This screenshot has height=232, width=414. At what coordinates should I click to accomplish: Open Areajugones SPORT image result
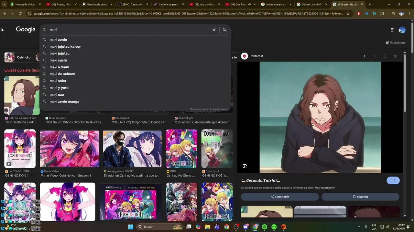132,149
